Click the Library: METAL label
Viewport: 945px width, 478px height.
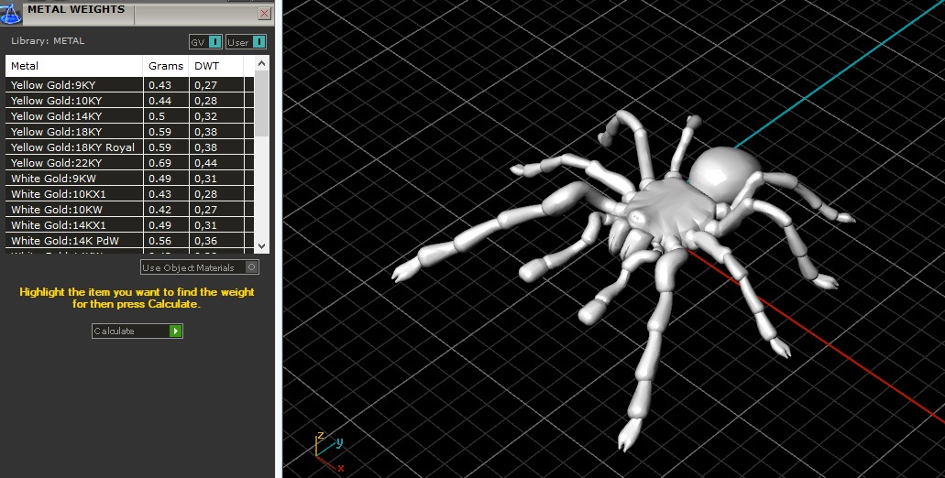48,41
